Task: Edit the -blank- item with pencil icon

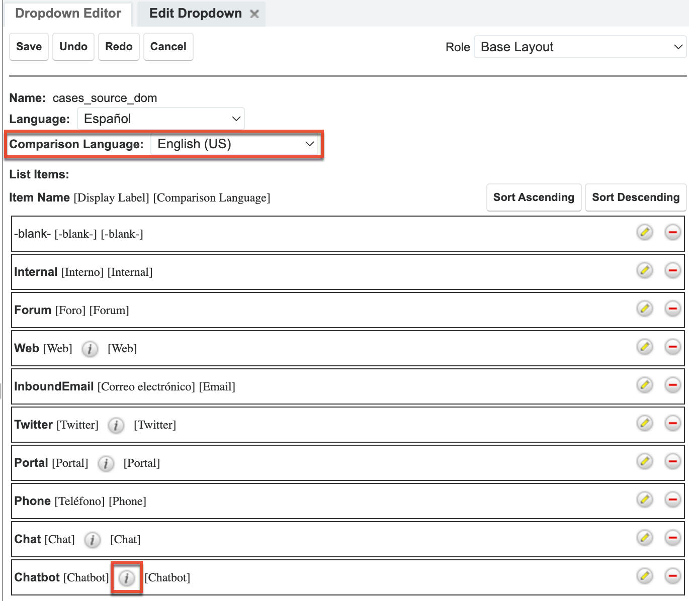Action: click(x=644, y=232)
